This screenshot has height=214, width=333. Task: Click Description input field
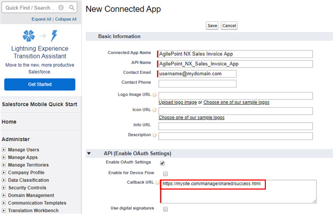[x=235, y=136]
